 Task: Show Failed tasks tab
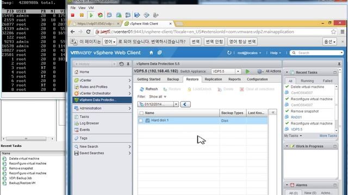coord(327,81)
